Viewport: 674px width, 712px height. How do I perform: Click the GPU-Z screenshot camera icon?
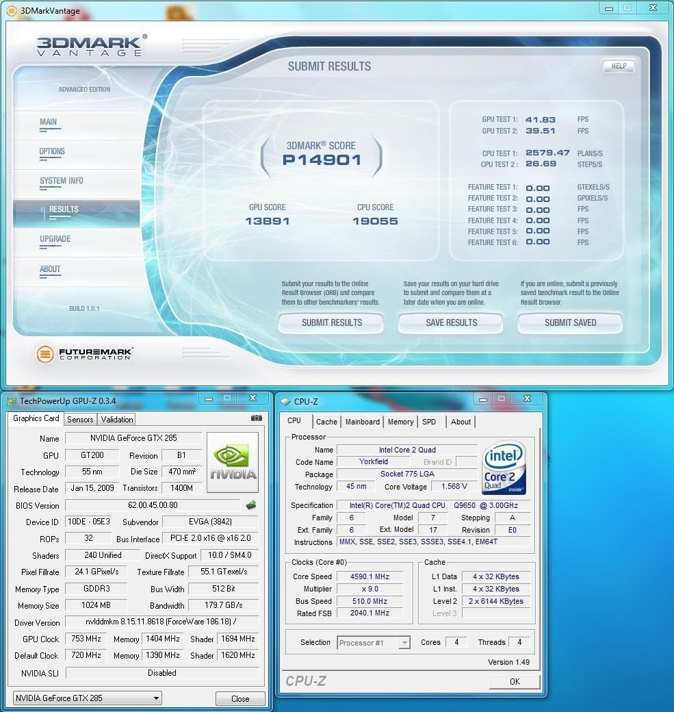(x=257, y=418)
